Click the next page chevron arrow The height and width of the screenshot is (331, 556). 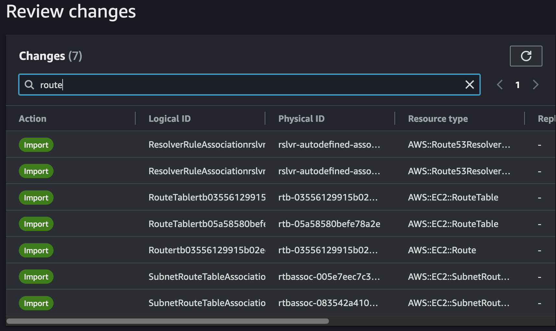tap(536, 85)
